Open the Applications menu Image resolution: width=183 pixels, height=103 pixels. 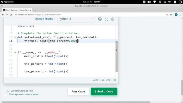[x=7, y=2]
